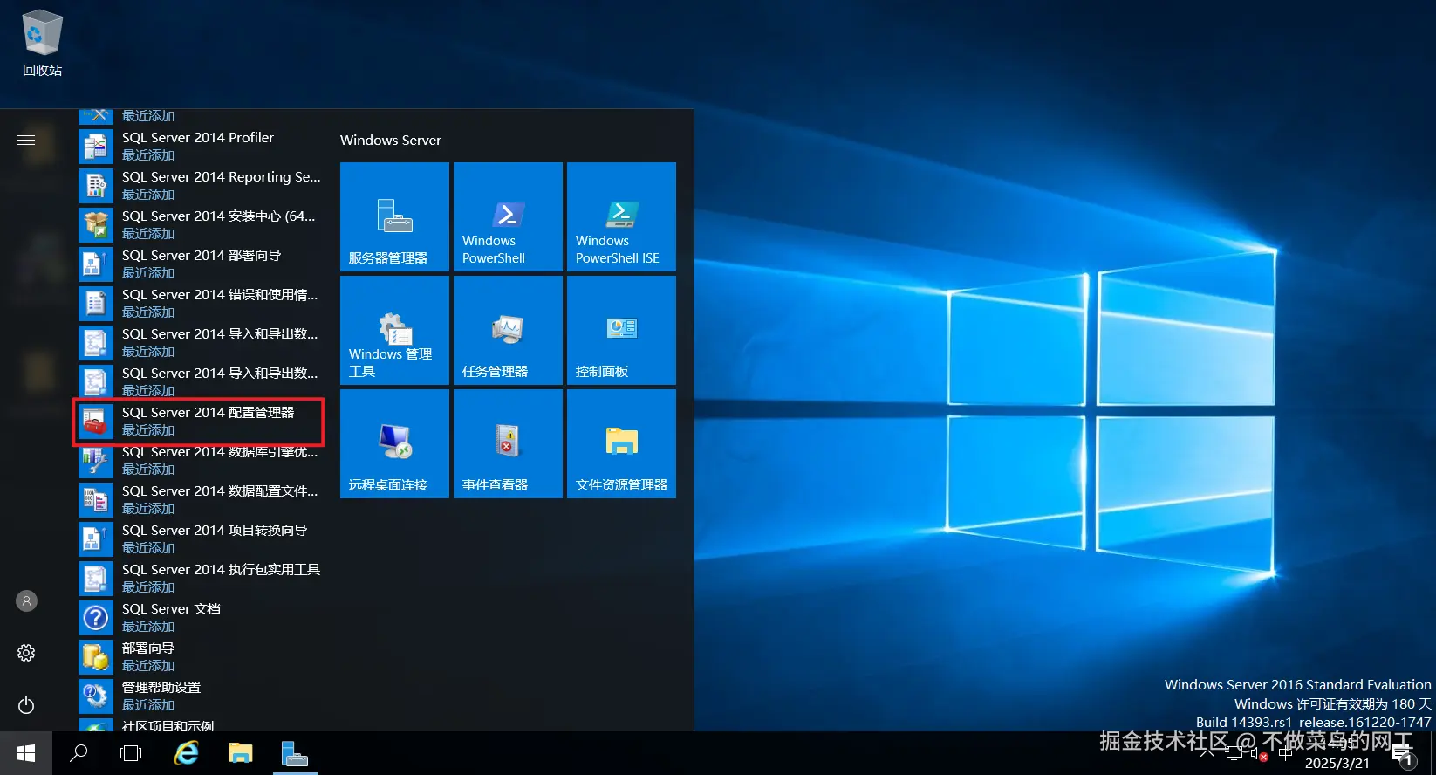Open 远程桌面连接 tile
Viewport: 1436px width, 775px height.
pos(394,443)
